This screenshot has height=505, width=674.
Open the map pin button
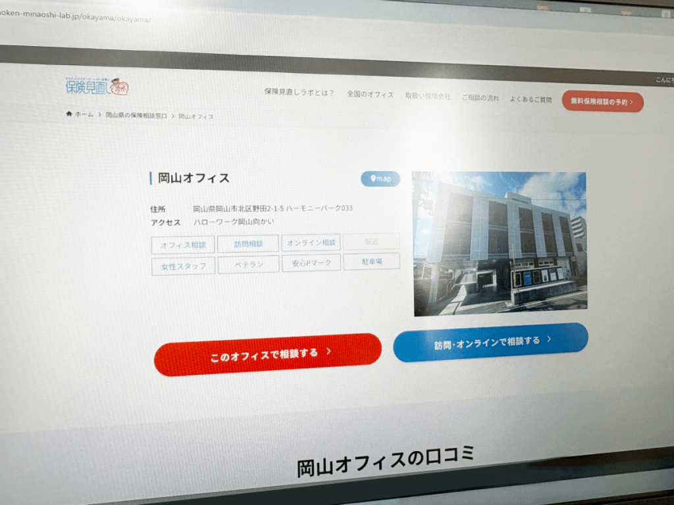(380, 178)
